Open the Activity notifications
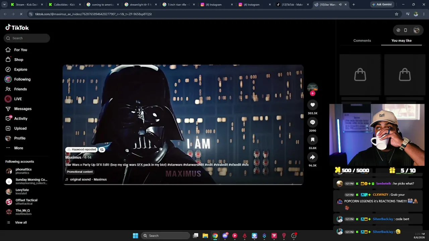The image size is (429, 241). (21, 118)
